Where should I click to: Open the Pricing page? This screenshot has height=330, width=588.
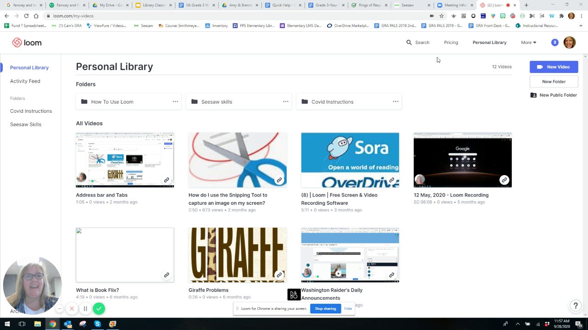click(451, 43)
